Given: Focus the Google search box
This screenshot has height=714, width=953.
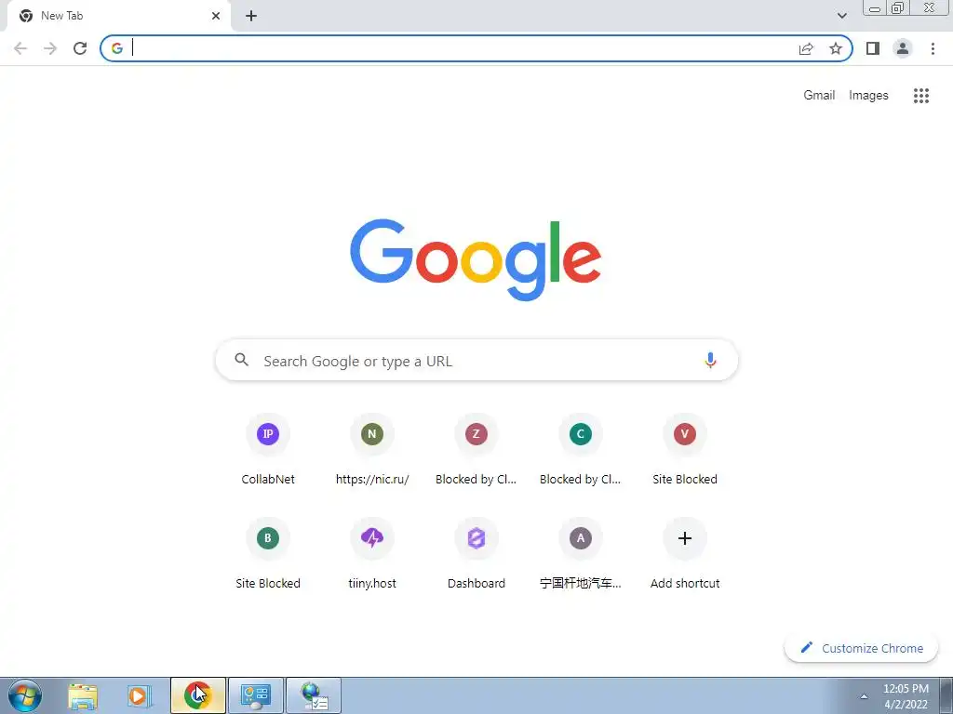Looking at the screenshot, I should [476, 360].
